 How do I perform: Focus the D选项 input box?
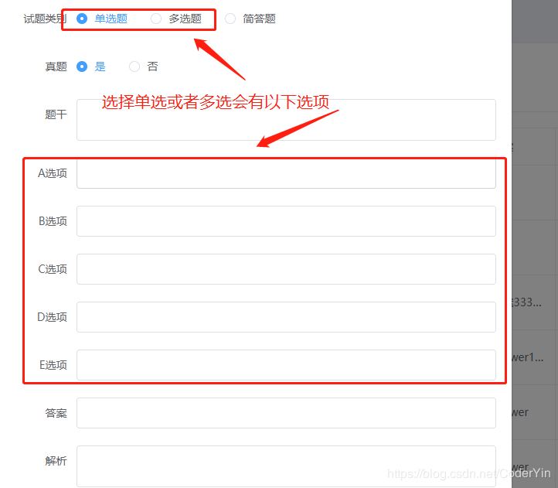coord(286,317)
